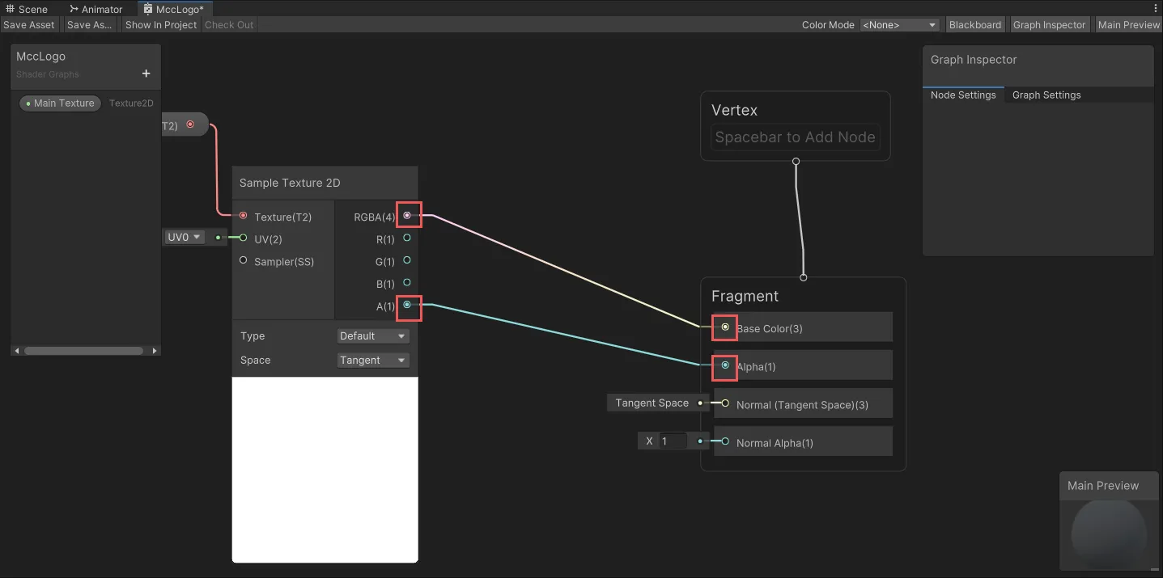Open the Color Mode dropdown
1163x578 pixels.
click(899, 25)
